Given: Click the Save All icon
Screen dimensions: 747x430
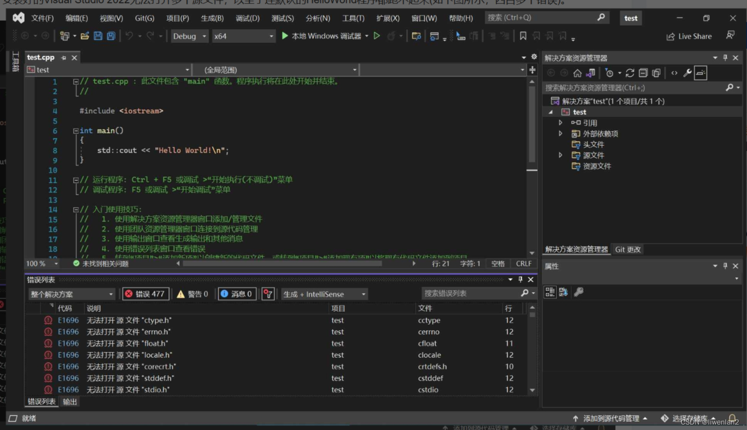Looking at the screenshot, I should pos(111,36).
